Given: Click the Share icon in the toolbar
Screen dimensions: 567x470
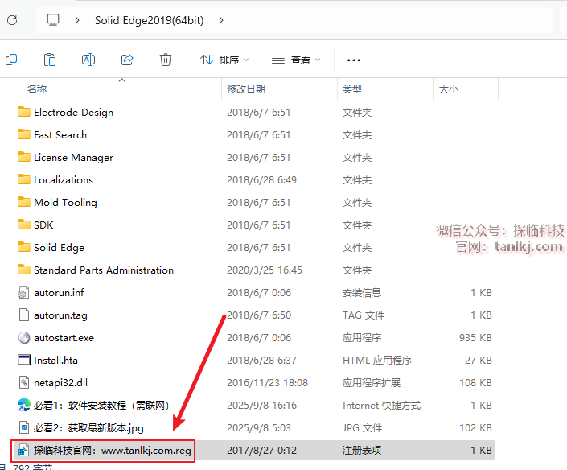Looking at the screenshot, I should (x=127, y=60).
